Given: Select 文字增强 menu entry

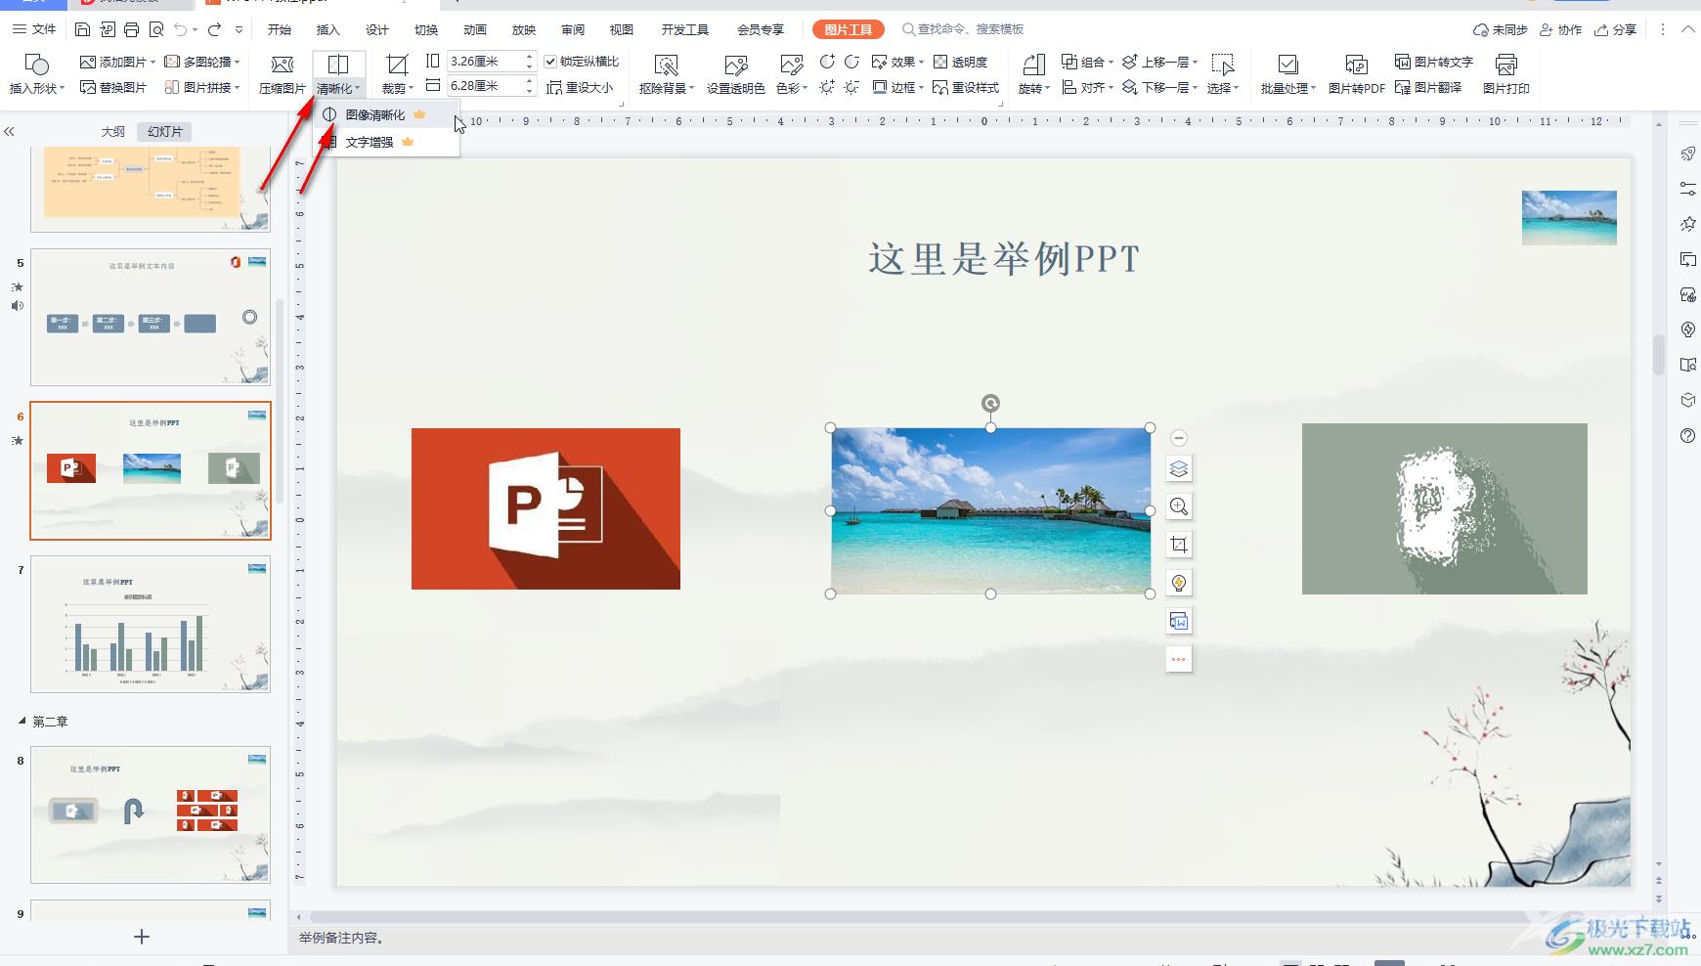Looking at the screenshot, I should tap(386, 142).
